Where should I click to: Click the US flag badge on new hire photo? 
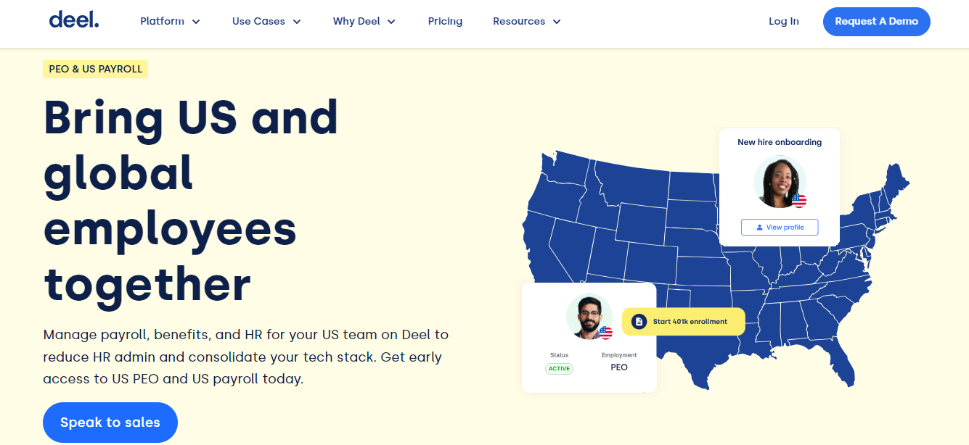(x=798, y=201)
